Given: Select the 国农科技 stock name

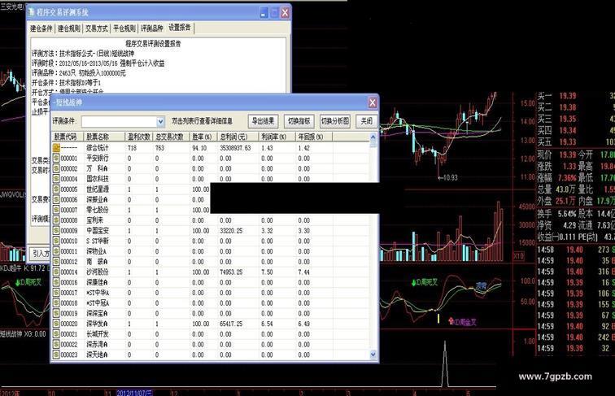Looking at the screenshot, I should click(x=98, y=179).
